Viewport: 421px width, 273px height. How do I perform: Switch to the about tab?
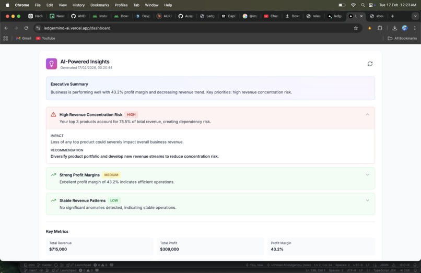coord(377,16)
